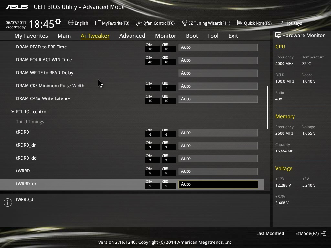Select the tRDRD_dr row label
The width and height of the screenshot is (331, 248).
point(26,145)
